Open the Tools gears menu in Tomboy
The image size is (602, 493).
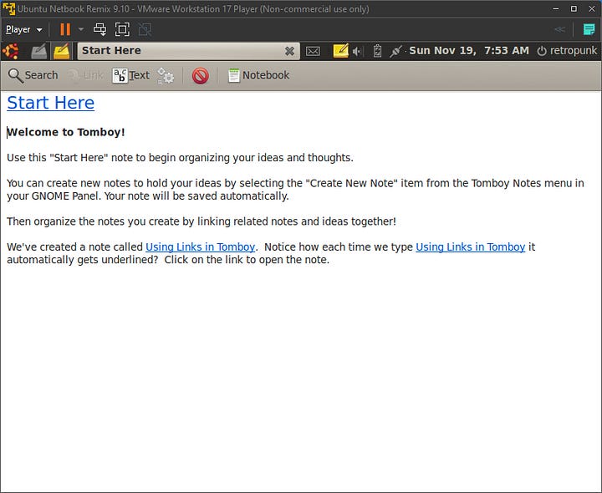pos(166,75)
